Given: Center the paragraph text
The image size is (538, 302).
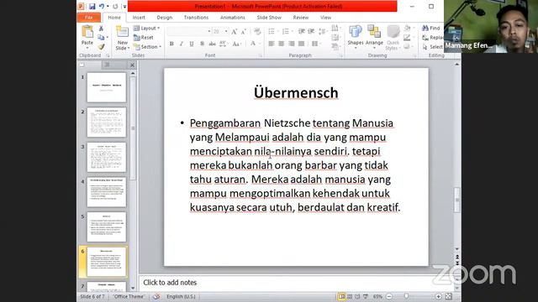Looking at the screenshot, I should (x=282, y=44).
